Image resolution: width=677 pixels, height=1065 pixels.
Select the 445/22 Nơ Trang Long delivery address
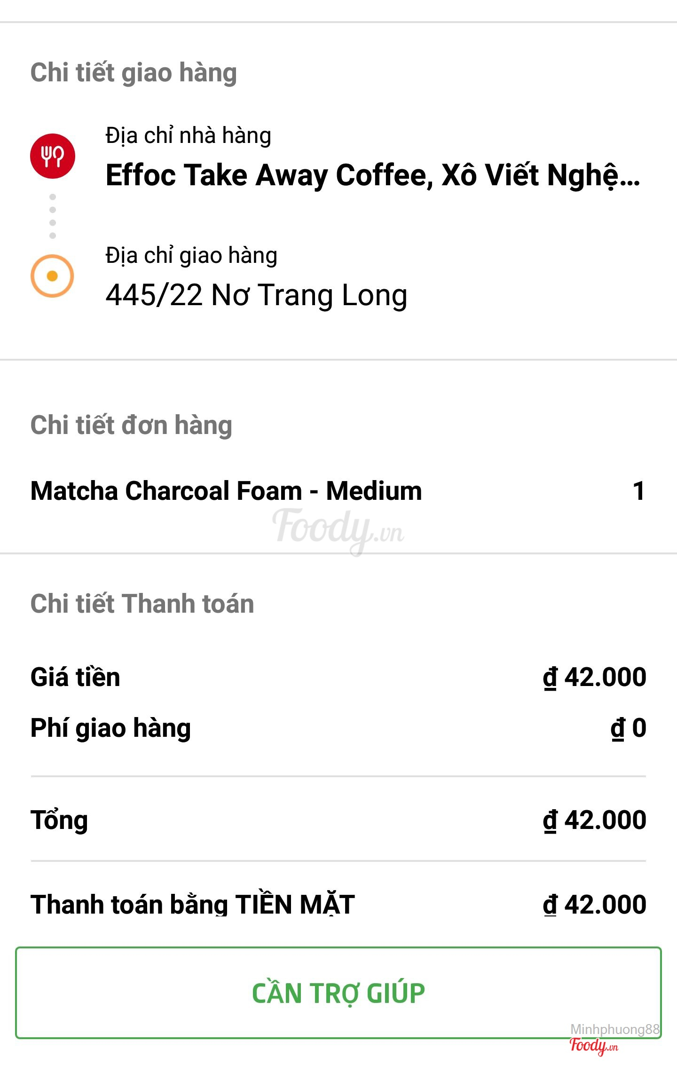point(256,295)
